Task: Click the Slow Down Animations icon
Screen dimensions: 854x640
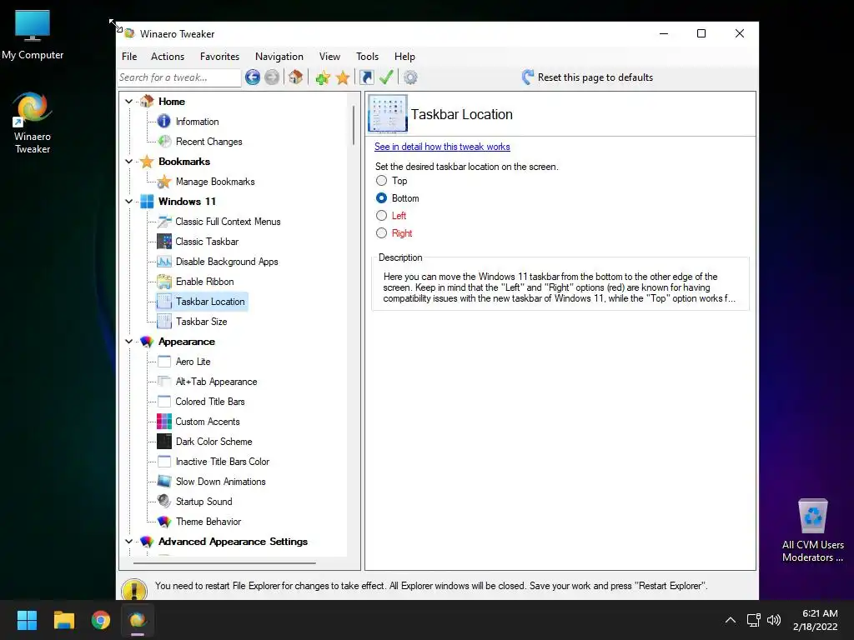Action: tap(164, 482)
